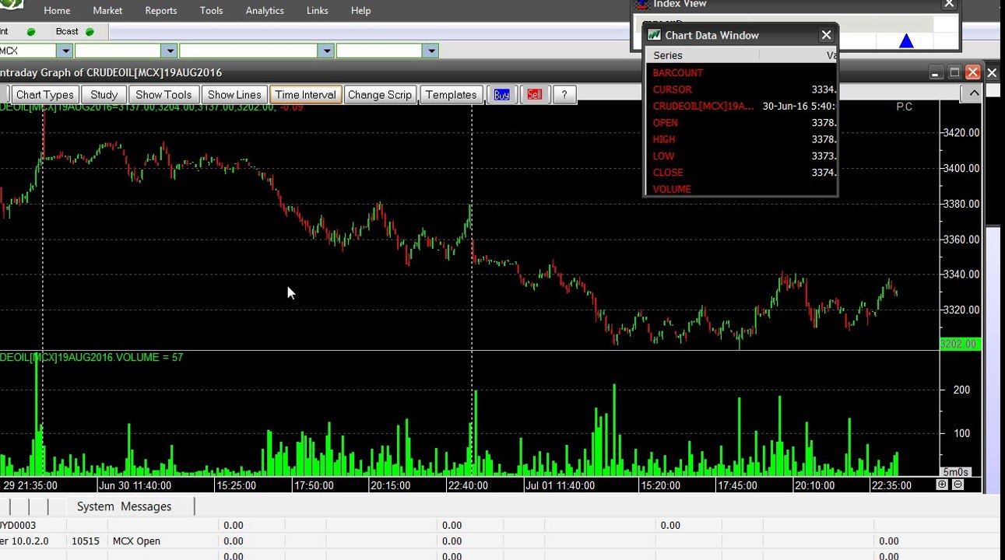Open the Market menu
Viewport: 1005px width, 560px height.
pos(107,10)
